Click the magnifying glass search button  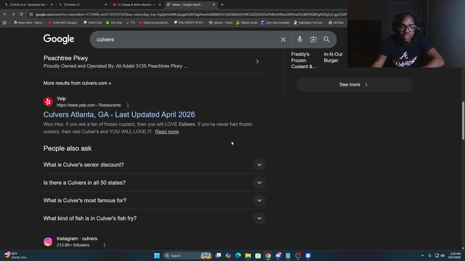pos(327,40)
